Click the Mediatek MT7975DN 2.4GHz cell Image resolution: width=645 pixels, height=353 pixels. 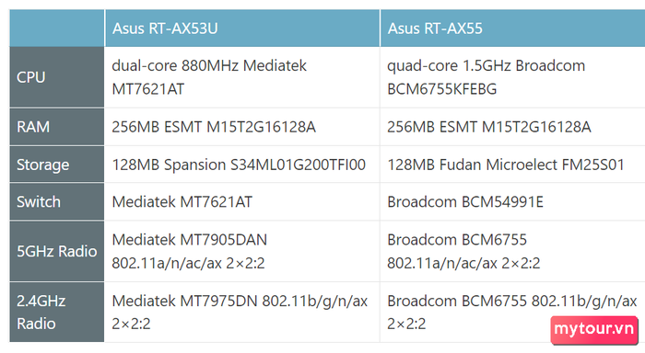[242, 312]
